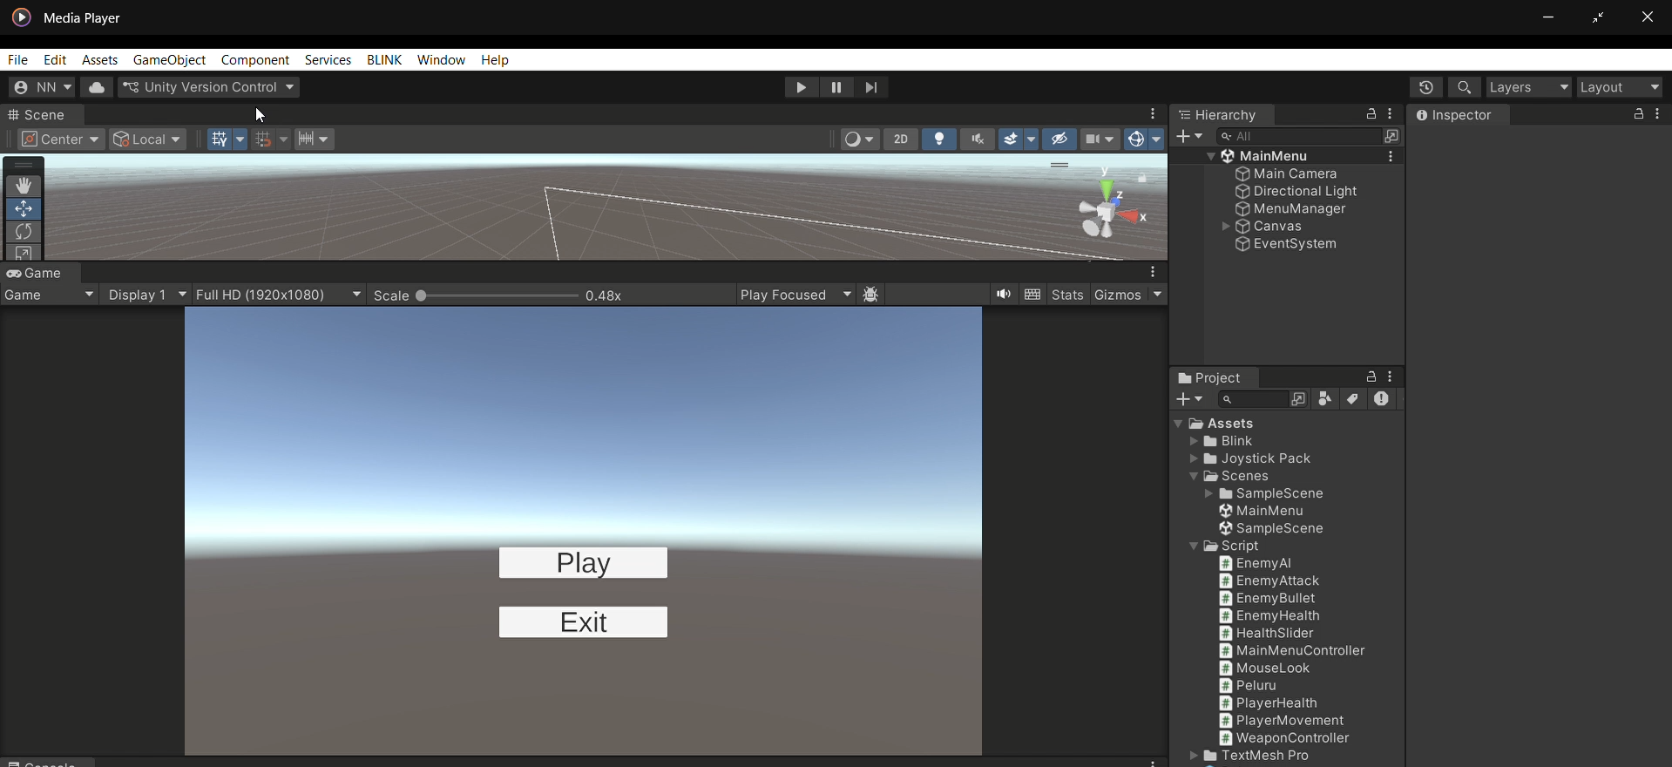
Task: Click the Play button to start game
Action: coord(800,87)
